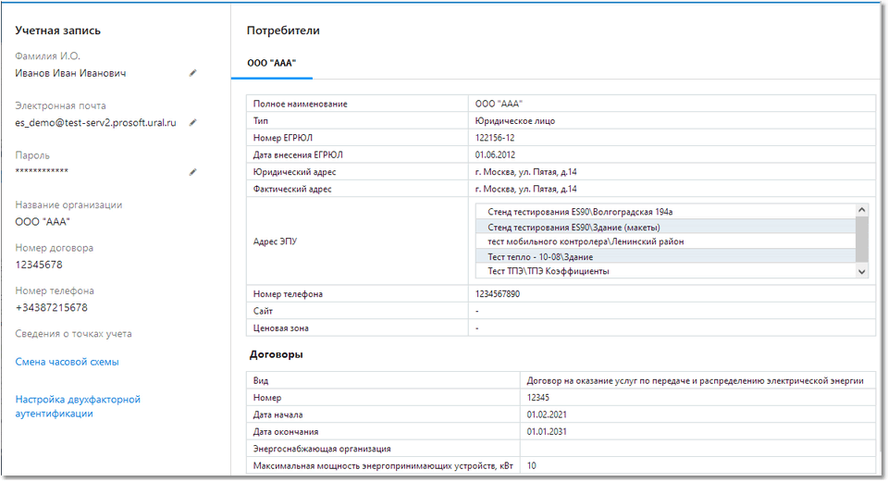Select Стенд тестирования ES90\Здание (макеты) entry

tap(573, 227)
